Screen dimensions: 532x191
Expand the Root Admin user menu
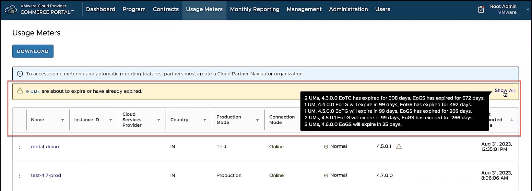(x=527, y=9)
